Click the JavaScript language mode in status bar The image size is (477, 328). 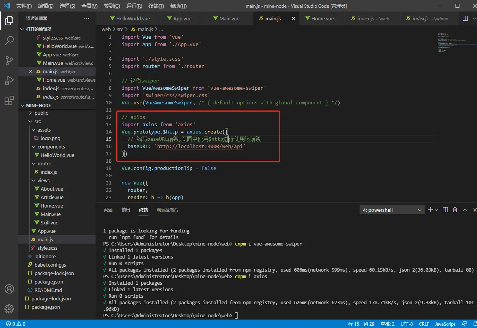445,324
